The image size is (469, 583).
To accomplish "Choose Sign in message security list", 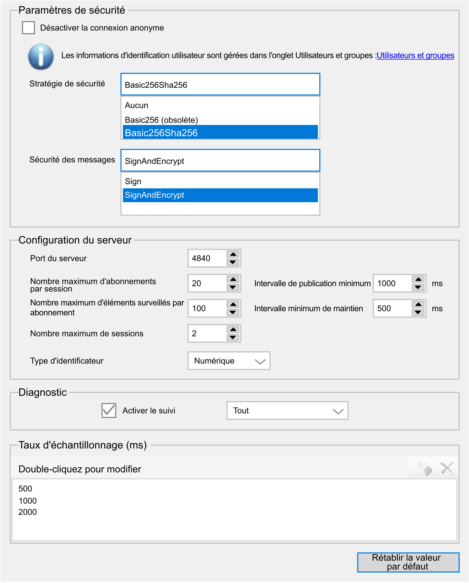I will point(220,181).
